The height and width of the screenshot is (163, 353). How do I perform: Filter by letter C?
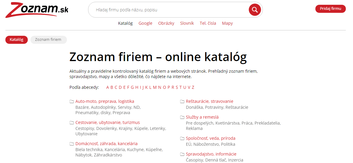coord(116,87)
